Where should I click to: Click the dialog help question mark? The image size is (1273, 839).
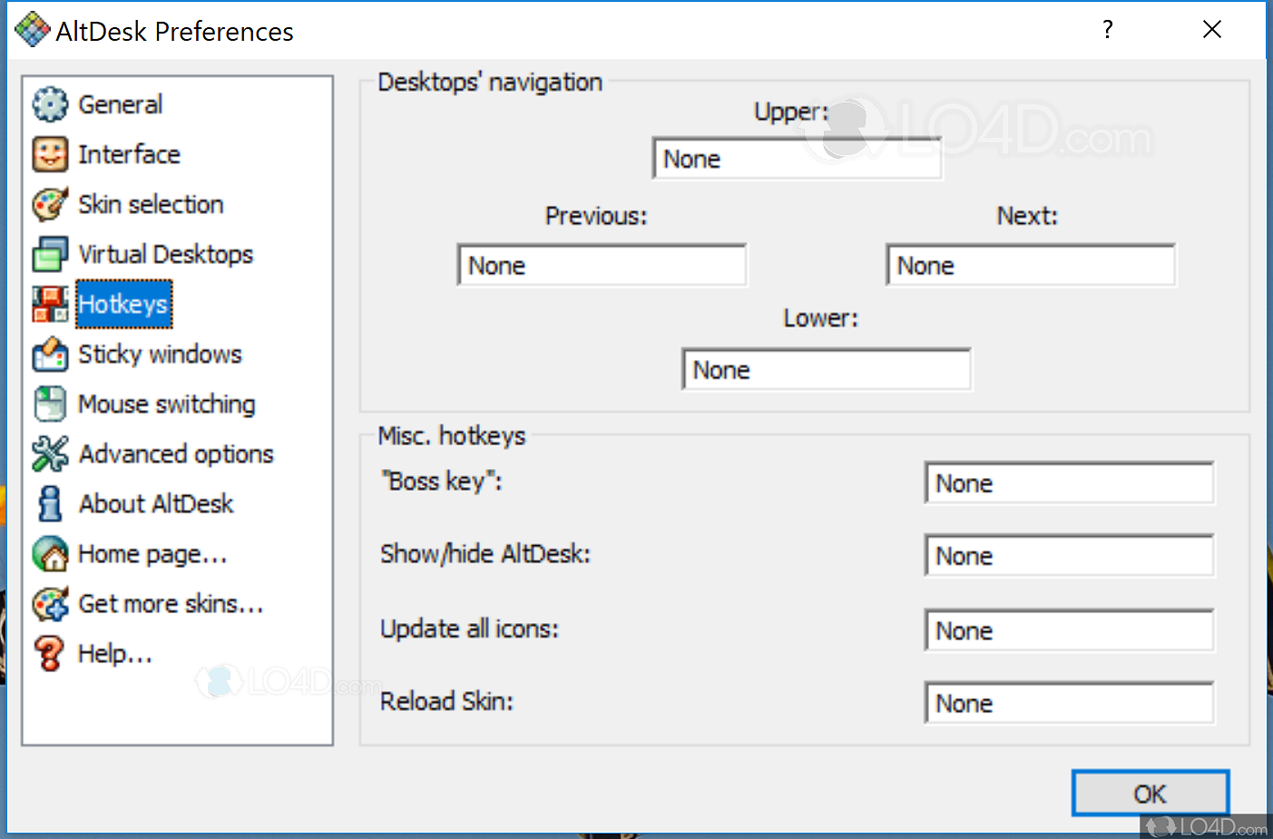click(x=1108, y=29)
